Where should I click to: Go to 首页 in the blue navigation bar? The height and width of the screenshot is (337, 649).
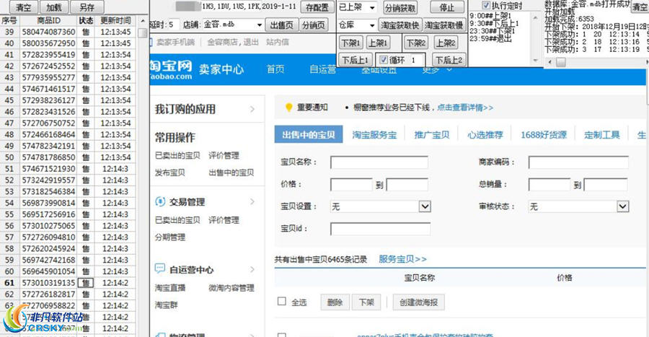275,69
